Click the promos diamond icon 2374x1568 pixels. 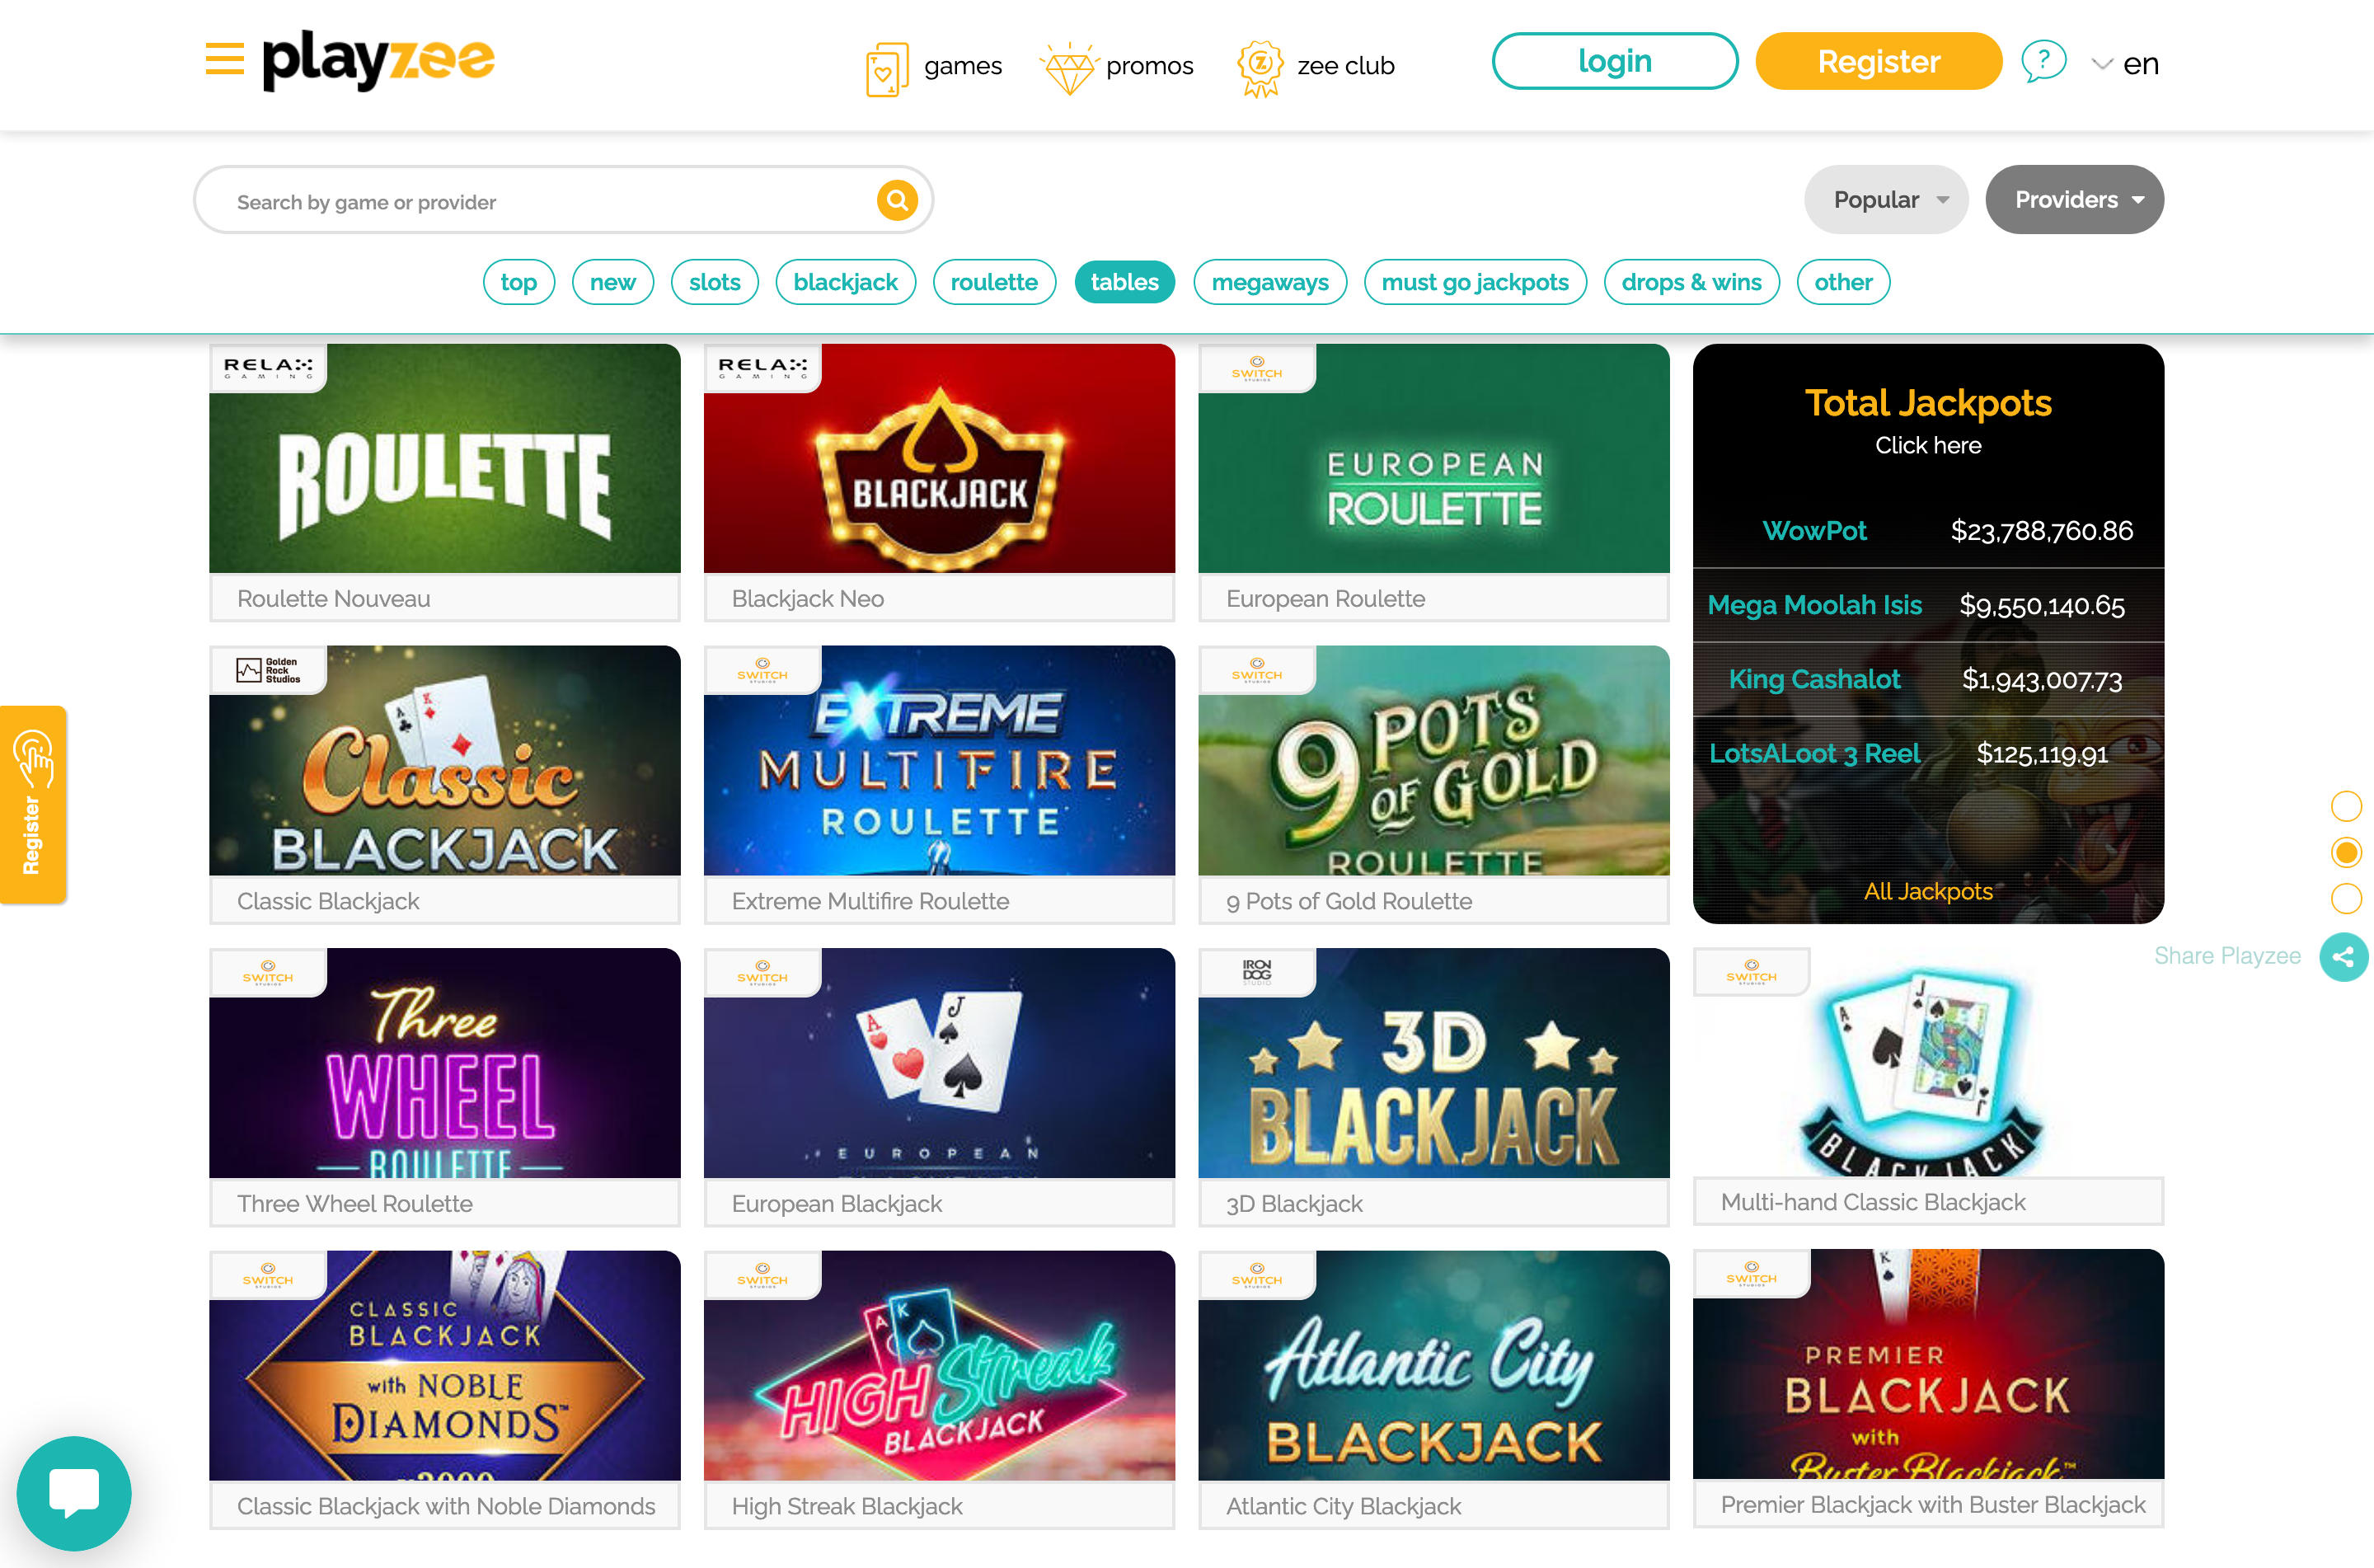tap(1067, 68)
